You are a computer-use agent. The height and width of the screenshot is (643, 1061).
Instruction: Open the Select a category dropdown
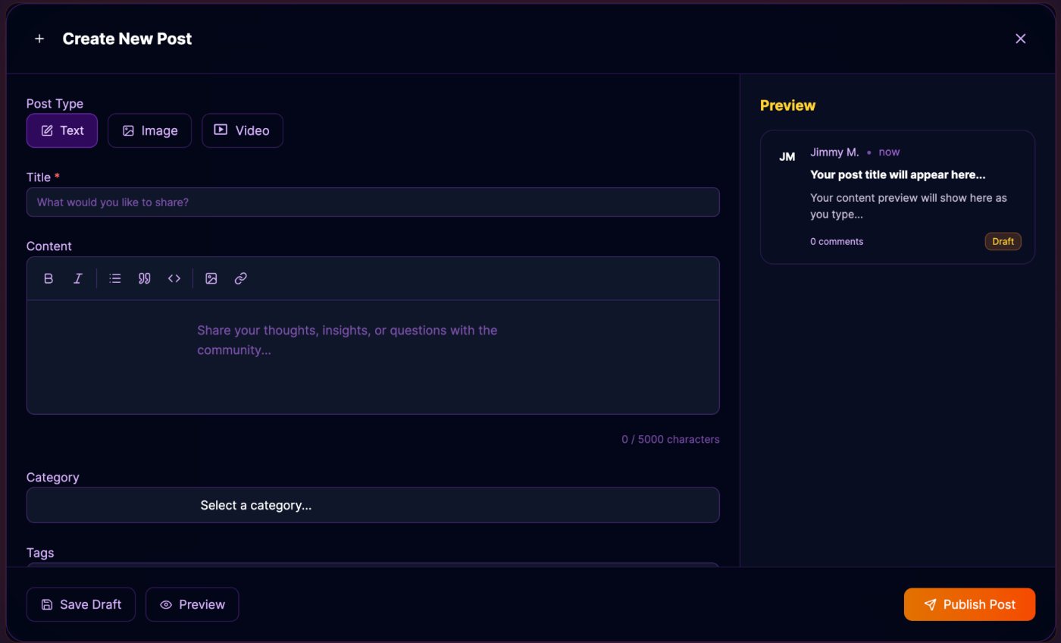(373, 505)
